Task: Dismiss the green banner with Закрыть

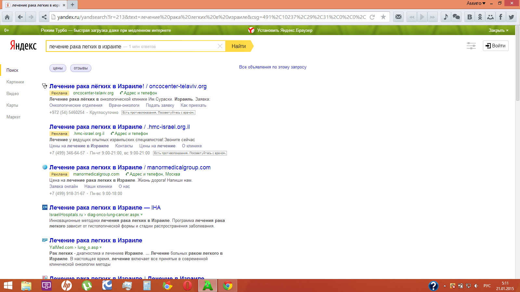Action: (499, 30)
